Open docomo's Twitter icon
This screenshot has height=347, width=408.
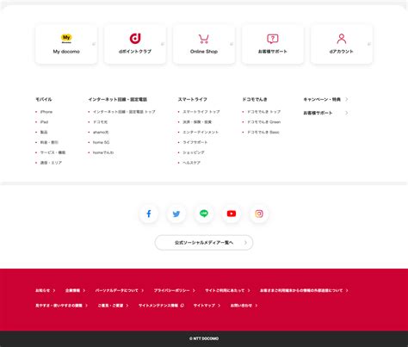click(x=176, y=214)
